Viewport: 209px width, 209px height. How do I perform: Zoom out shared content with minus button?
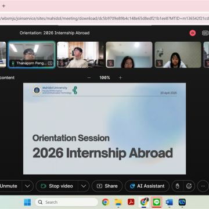click(x=89, y=78)
